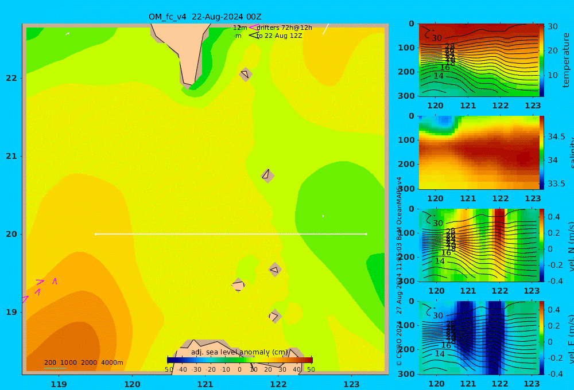Click the '34.5' tick on salinity colorbar
The image size is (574, 390).
point(556,136)
